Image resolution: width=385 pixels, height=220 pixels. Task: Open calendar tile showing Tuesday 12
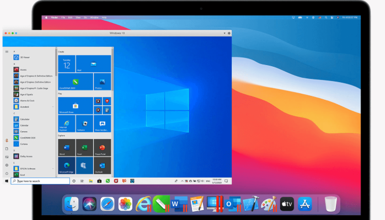(x=67, y=63)
